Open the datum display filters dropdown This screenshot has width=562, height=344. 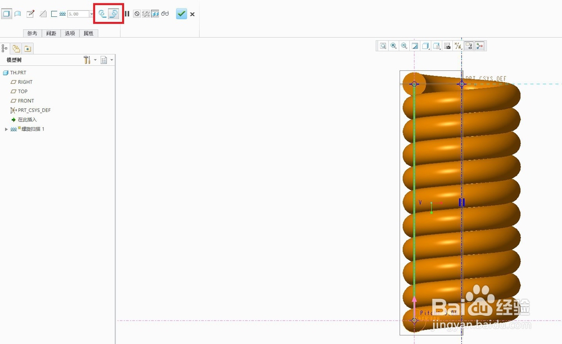tap(457, 46)
